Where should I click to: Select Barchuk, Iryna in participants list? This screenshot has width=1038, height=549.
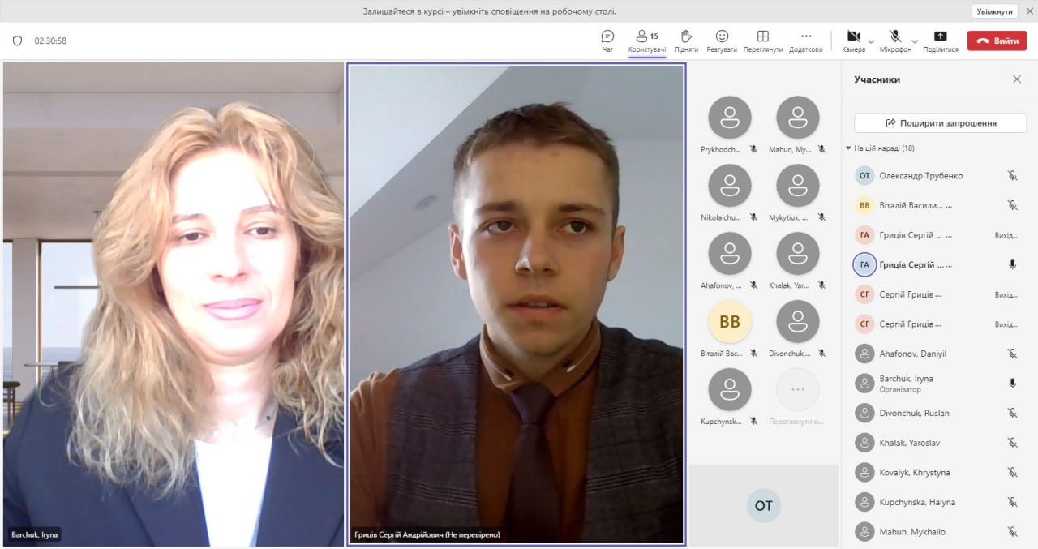(906, 383)
